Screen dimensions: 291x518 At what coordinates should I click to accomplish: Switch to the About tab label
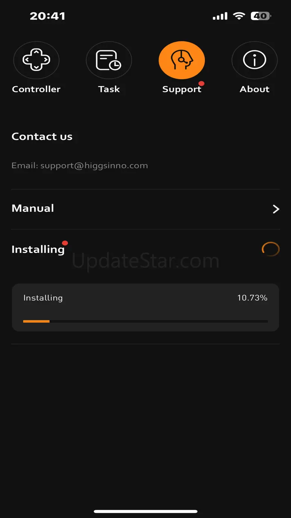pyautogui.click(x=254, y=89)
